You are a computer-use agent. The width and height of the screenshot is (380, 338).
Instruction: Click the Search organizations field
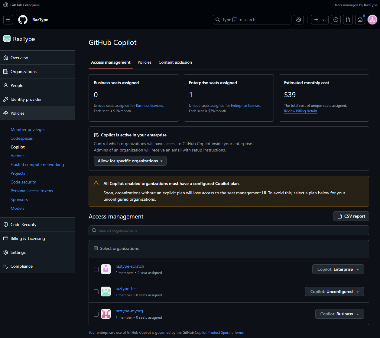point(229,230)
